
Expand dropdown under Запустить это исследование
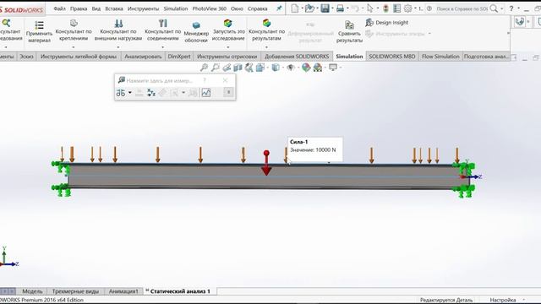click(x=227, y=47)
